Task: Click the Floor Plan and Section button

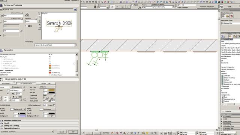Action: pyautogui.click(x=207, y=7)
